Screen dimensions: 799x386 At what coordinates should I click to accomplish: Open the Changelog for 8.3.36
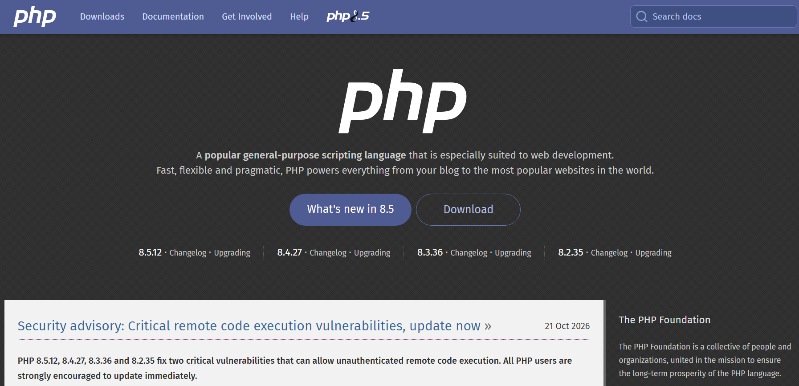pos(469,253)
